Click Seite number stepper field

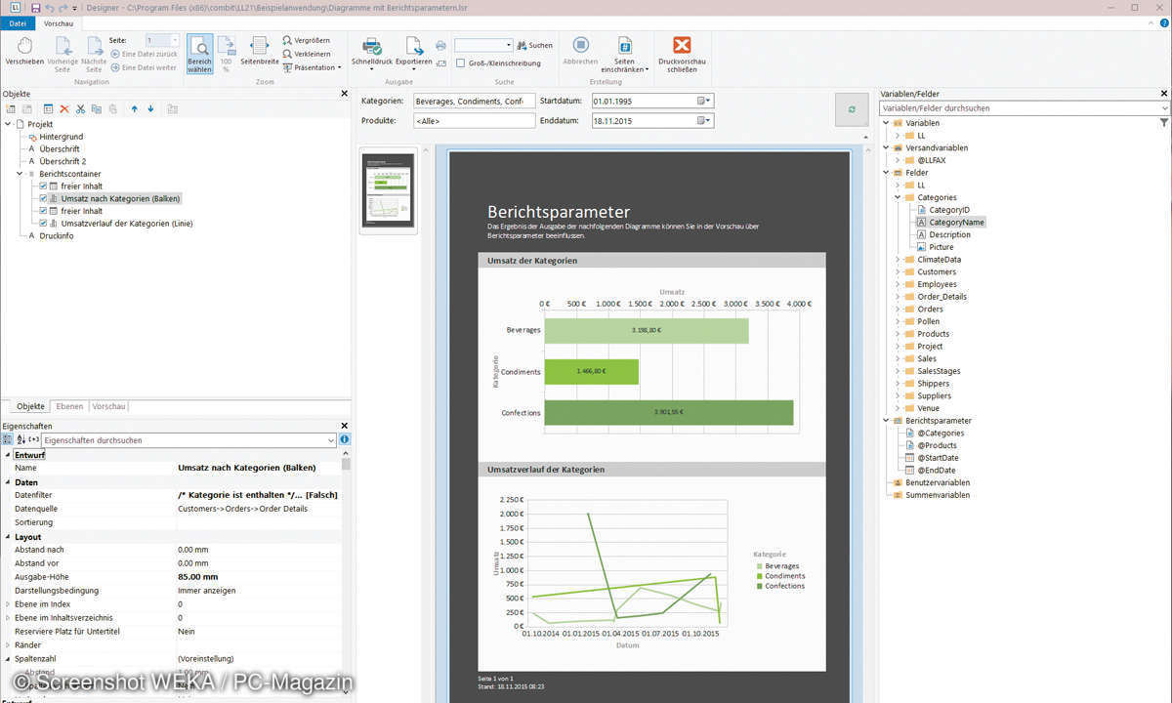(162, 41)
